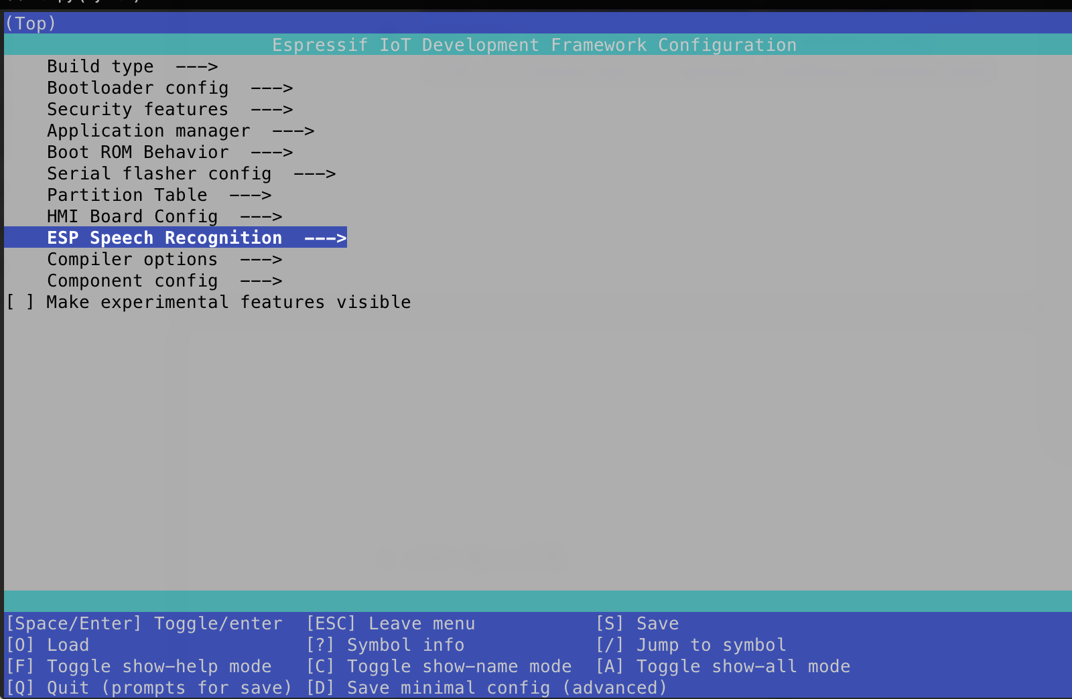Click the [C] Toggle show-name mode hint
Viewport: 1072px width, 699px height.
click(439, 667)
